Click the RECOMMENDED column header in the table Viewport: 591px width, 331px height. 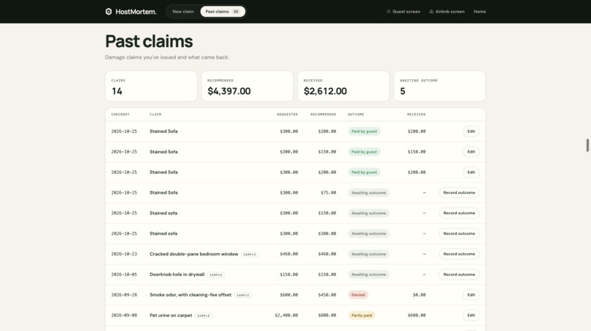pos(323,114)
